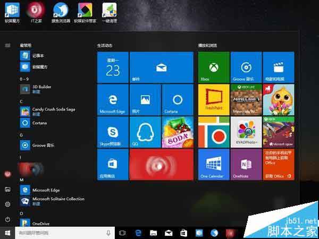Open the swordfish browser desktop shortcut
Viewport: 319px width, 239px height.
tap(61, 13)
